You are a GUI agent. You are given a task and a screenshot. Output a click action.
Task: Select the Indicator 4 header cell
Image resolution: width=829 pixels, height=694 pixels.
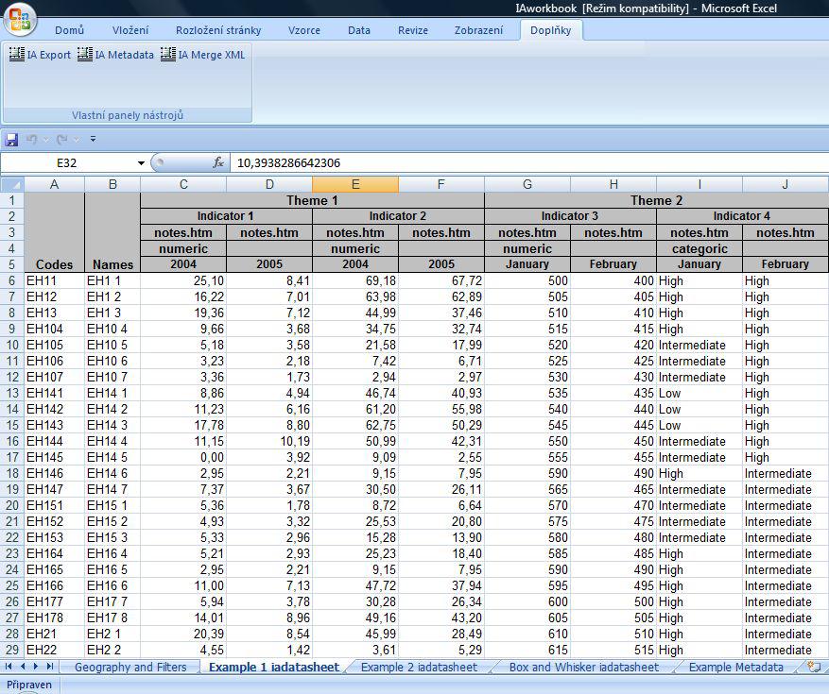click(x=742, y=216)
